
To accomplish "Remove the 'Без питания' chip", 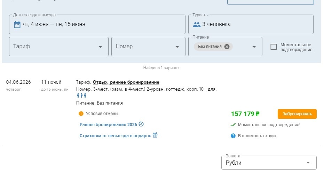I will (227, 47).
